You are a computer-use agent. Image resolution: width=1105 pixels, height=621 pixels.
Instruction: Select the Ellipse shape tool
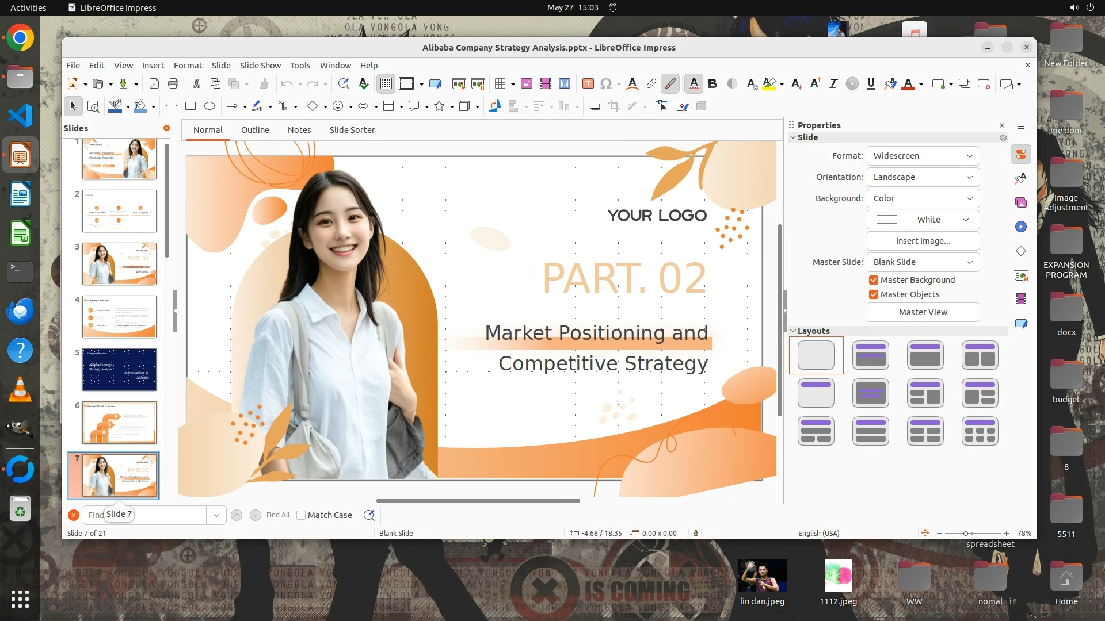[209, 106]
